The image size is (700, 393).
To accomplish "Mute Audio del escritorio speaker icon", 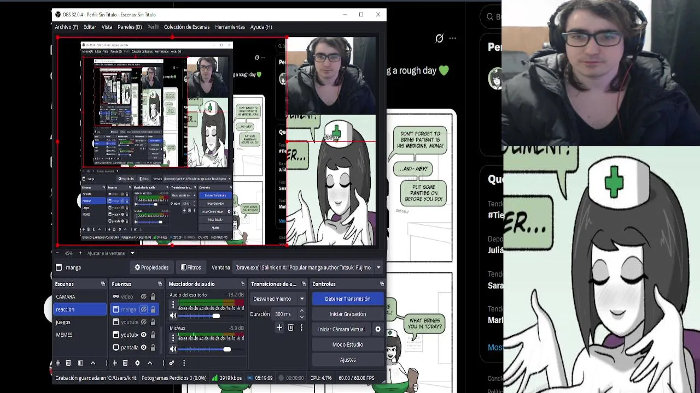I will coord(173,315).
